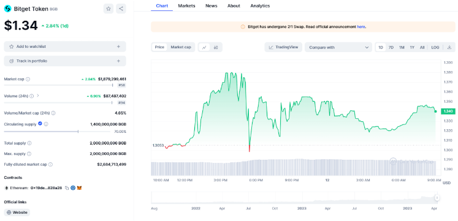Switch to the About tab

coord(234,6)
